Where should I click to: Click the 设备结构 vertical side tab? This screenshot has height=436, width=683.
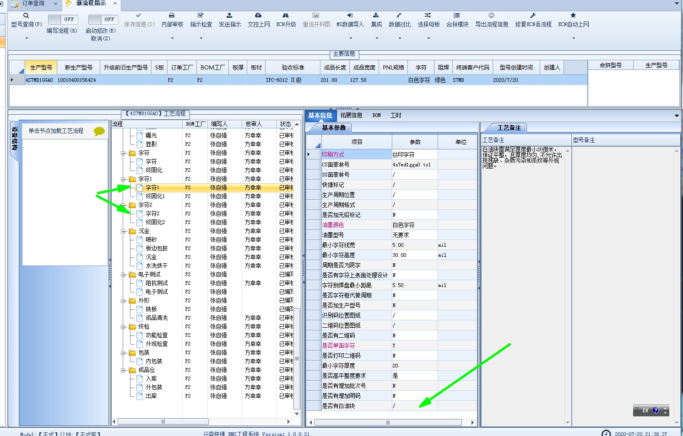[15, 139]
